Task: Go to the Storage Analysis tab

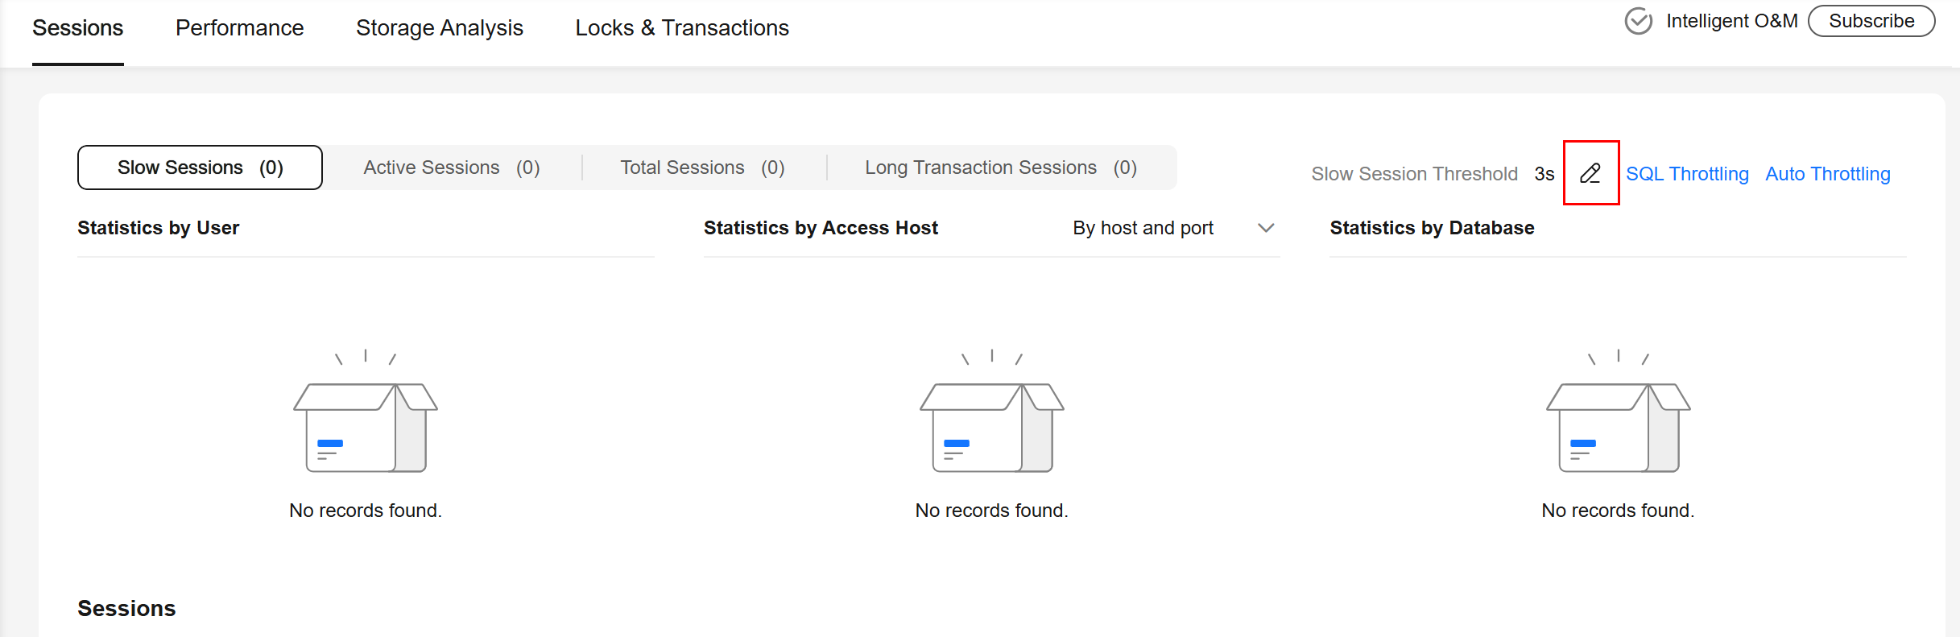Action: [x=439, y=28]
